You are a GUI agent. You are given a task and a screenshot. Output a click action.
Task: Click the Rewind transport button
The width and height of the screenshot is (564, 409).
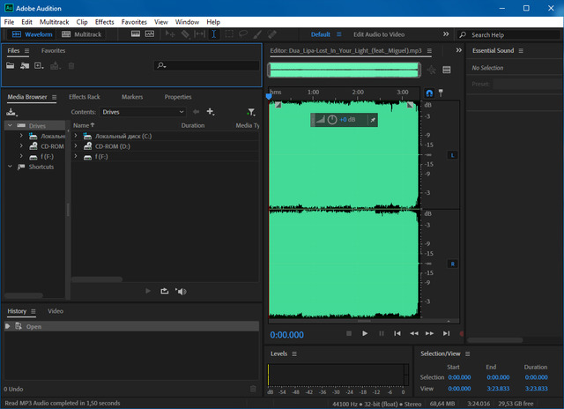(414, 333)
